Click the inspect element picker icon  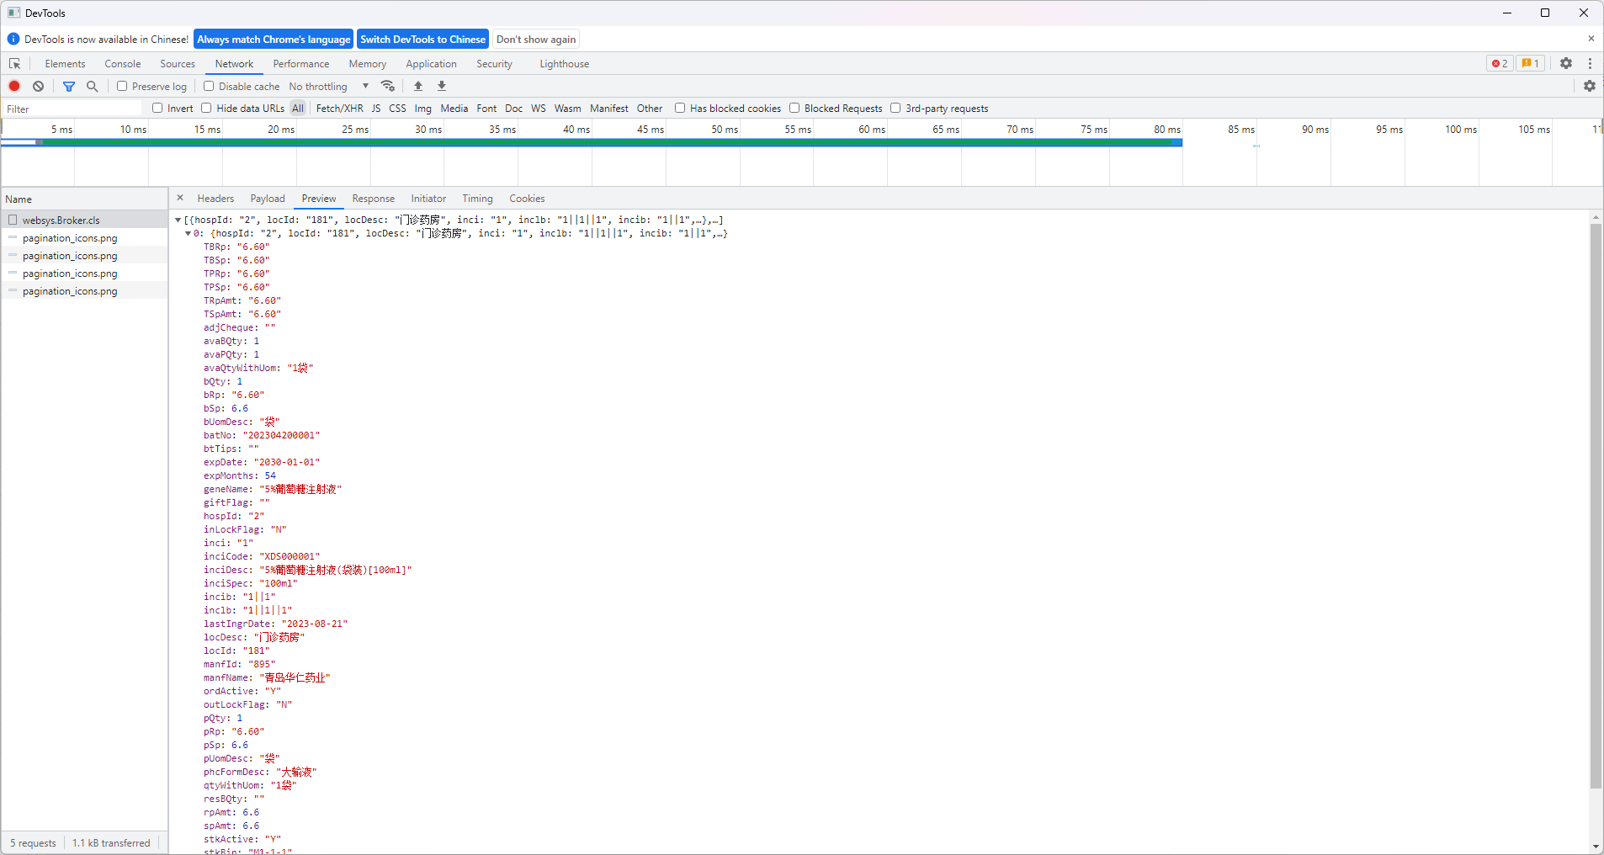click(x=14, y=64)
